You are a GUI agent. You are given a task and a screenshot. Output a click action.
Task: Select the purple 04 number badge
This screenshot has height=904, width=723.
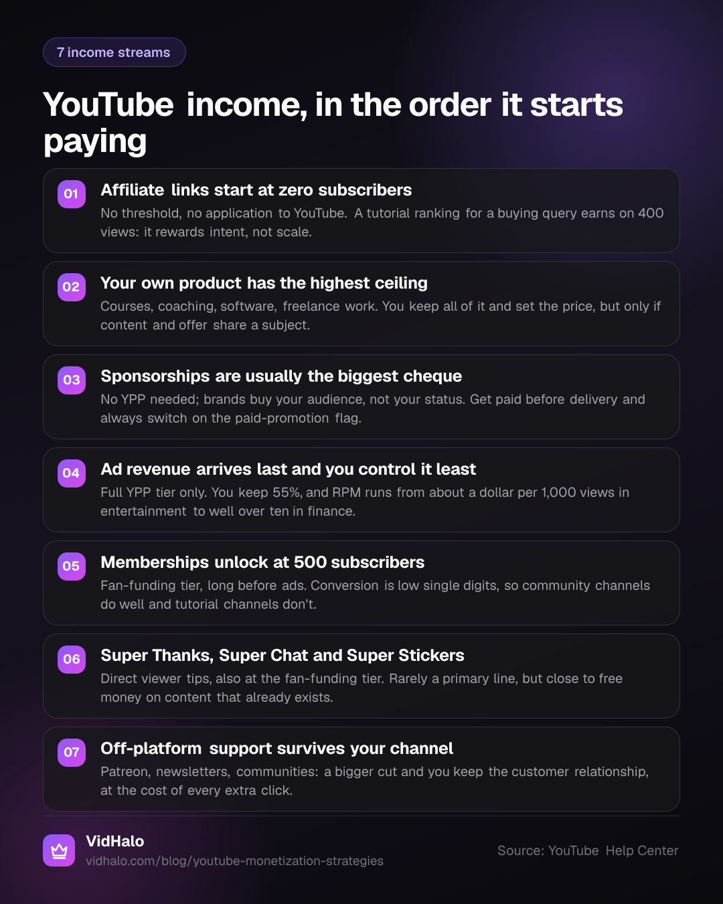pos(71,473)
